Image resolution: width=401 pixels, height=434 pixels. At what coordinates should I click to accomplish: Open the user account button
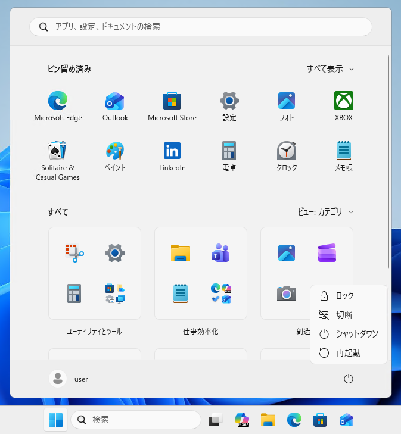(69, 379)
